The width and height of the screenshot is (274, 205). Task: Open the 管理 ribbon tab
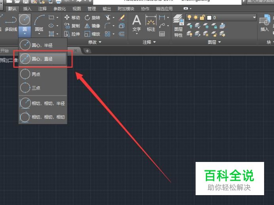92,9
